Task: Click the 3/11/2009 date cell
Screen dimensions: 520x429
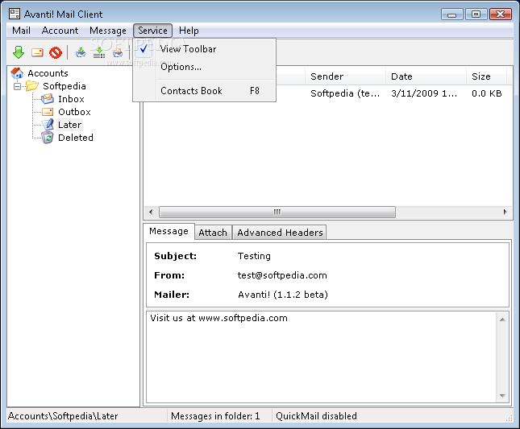Action: (x=424, y=93)
